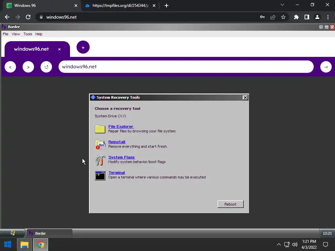
Task: Open the System Flags link
Action: 121,157
